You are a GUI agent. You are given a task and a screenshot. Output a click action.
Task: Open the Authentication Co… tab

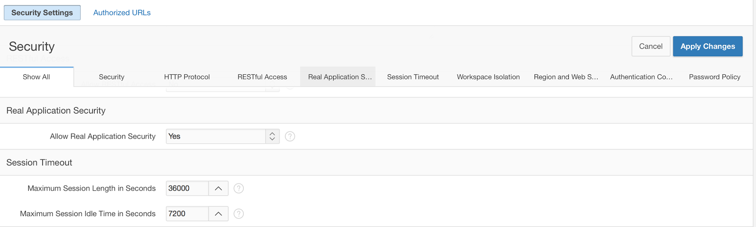coord(641,77)
